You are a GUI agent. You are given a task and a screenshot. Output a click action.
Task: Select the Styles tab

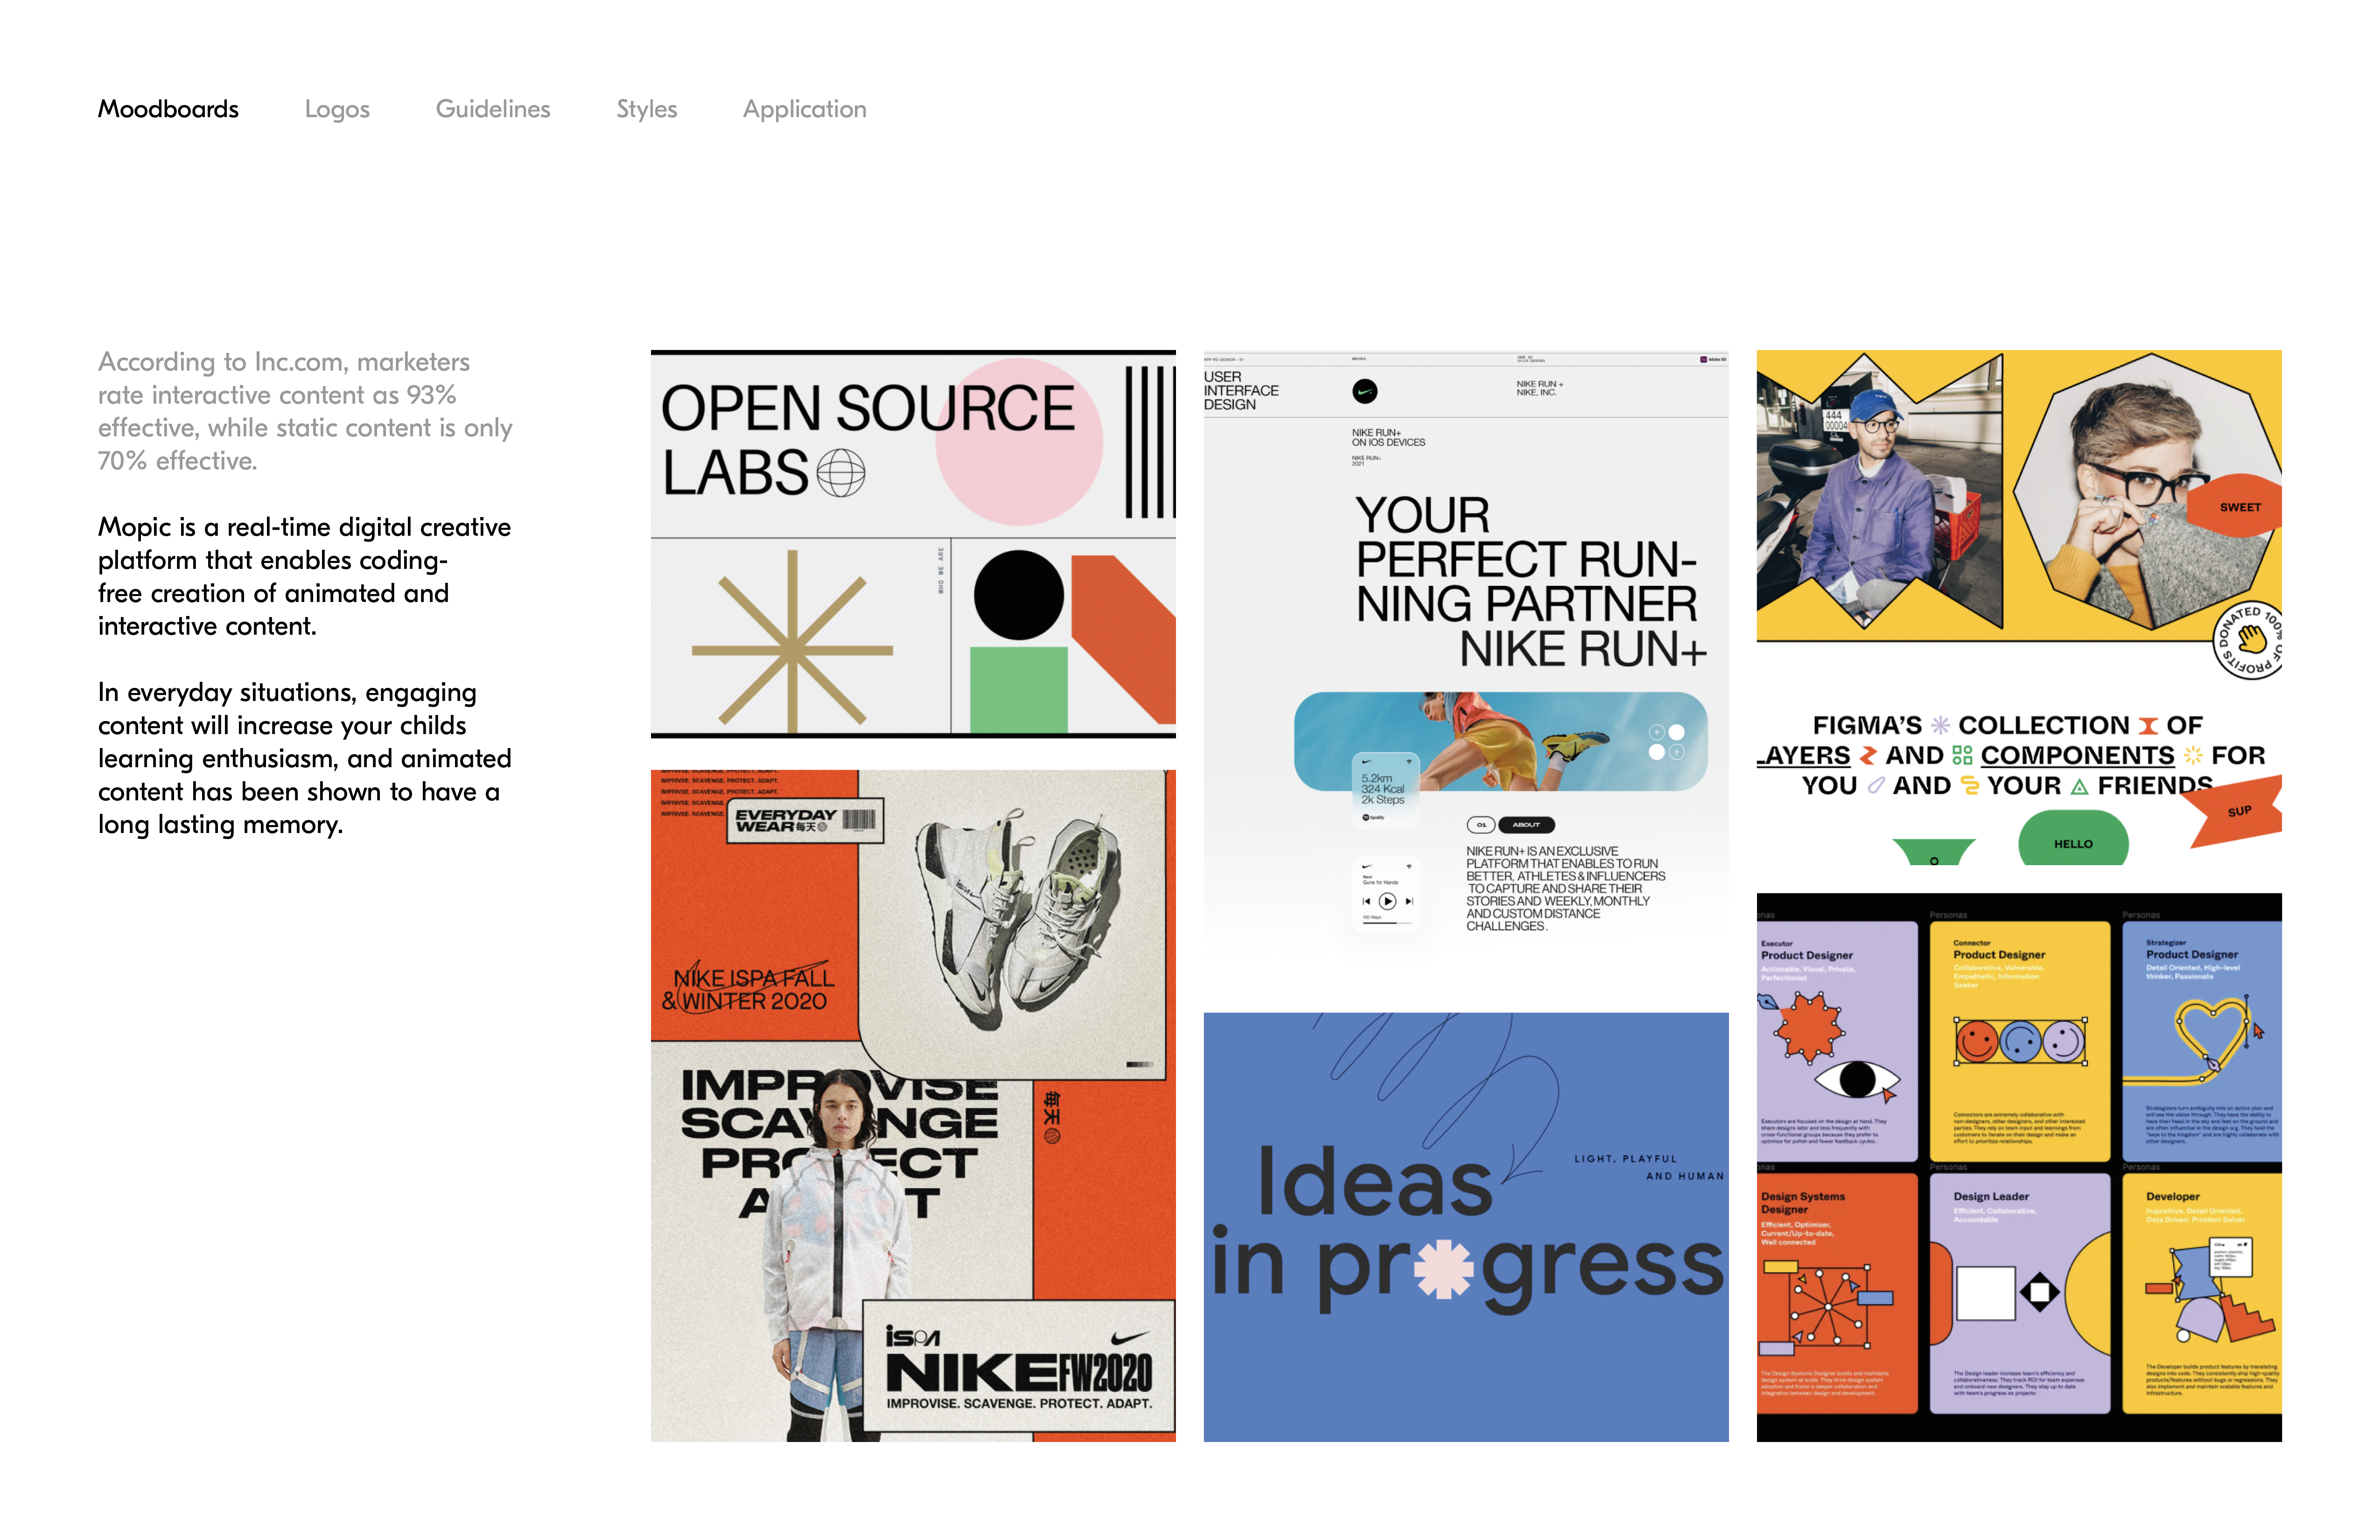coord(646,109)
